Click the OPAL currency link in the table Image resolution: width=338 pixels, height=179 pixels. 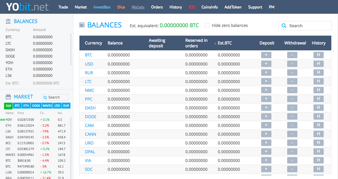pyautogui.click(x=90, y=152)
